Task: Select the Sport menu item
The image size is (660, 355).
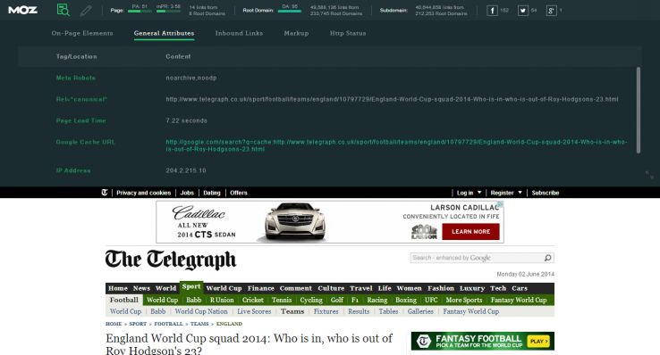Action: 191,286
